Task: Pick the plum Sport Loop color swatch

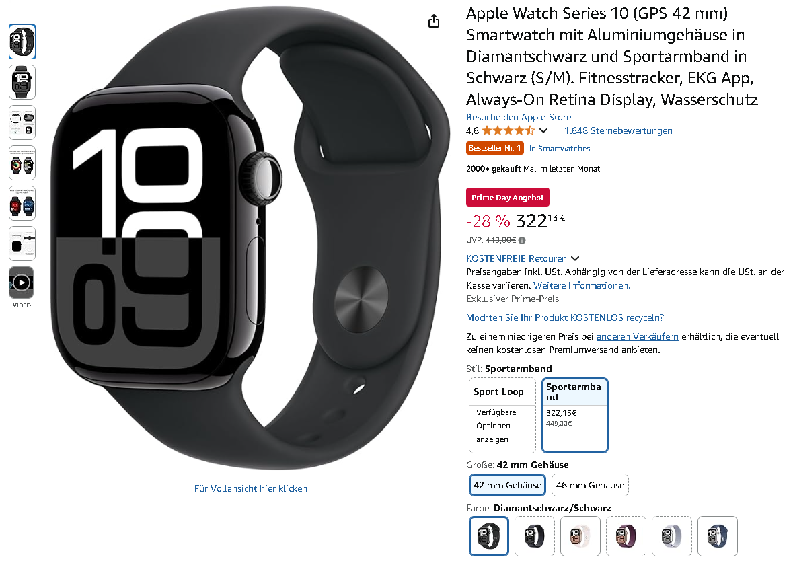Action: [x=626, y=535]
